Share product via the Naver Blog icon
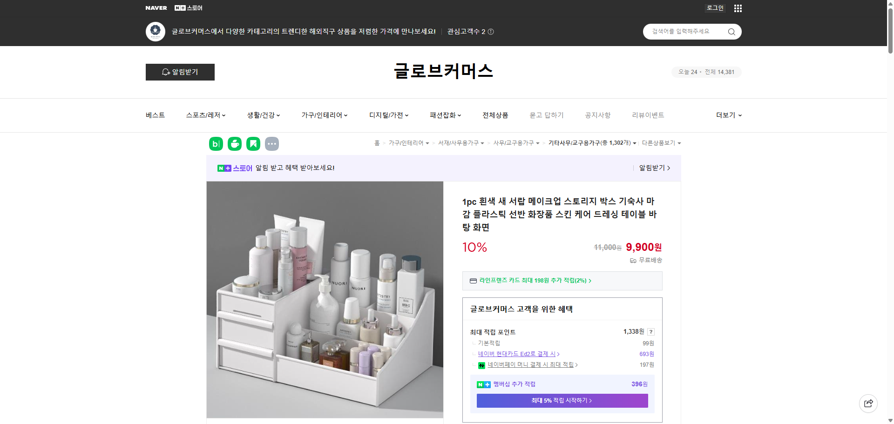The image size is (894, 424). coord(216,144)
